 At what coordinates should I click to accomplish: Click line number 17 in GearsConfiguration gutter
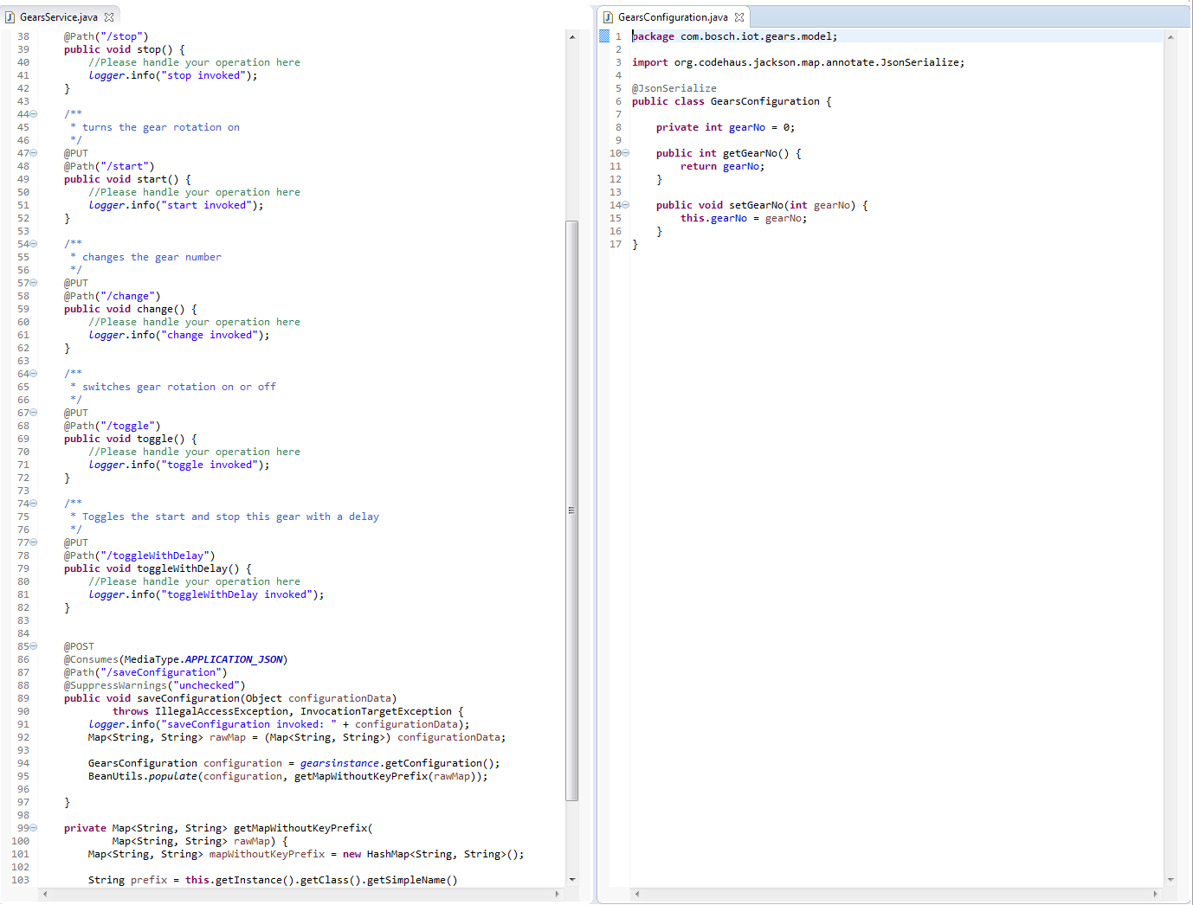[616, 244]
